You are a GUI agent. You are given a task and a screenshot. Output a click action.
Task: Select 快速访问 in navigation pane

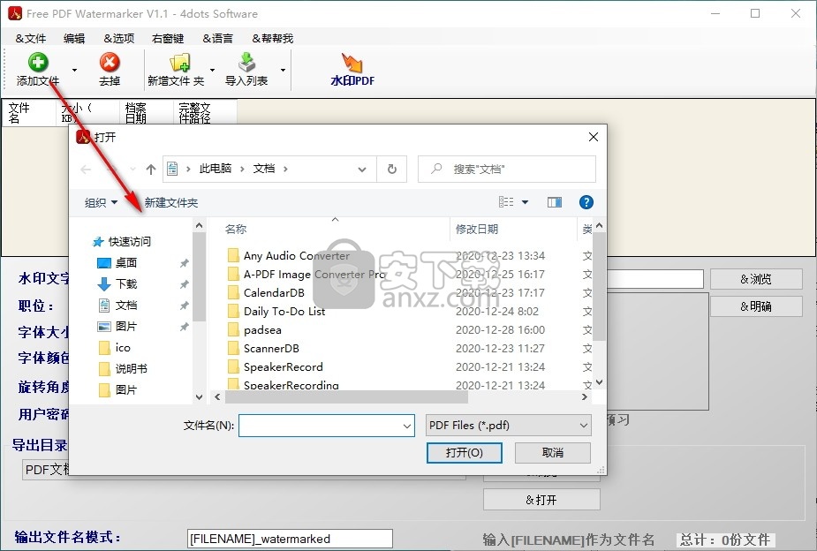(x=122, y=242)
